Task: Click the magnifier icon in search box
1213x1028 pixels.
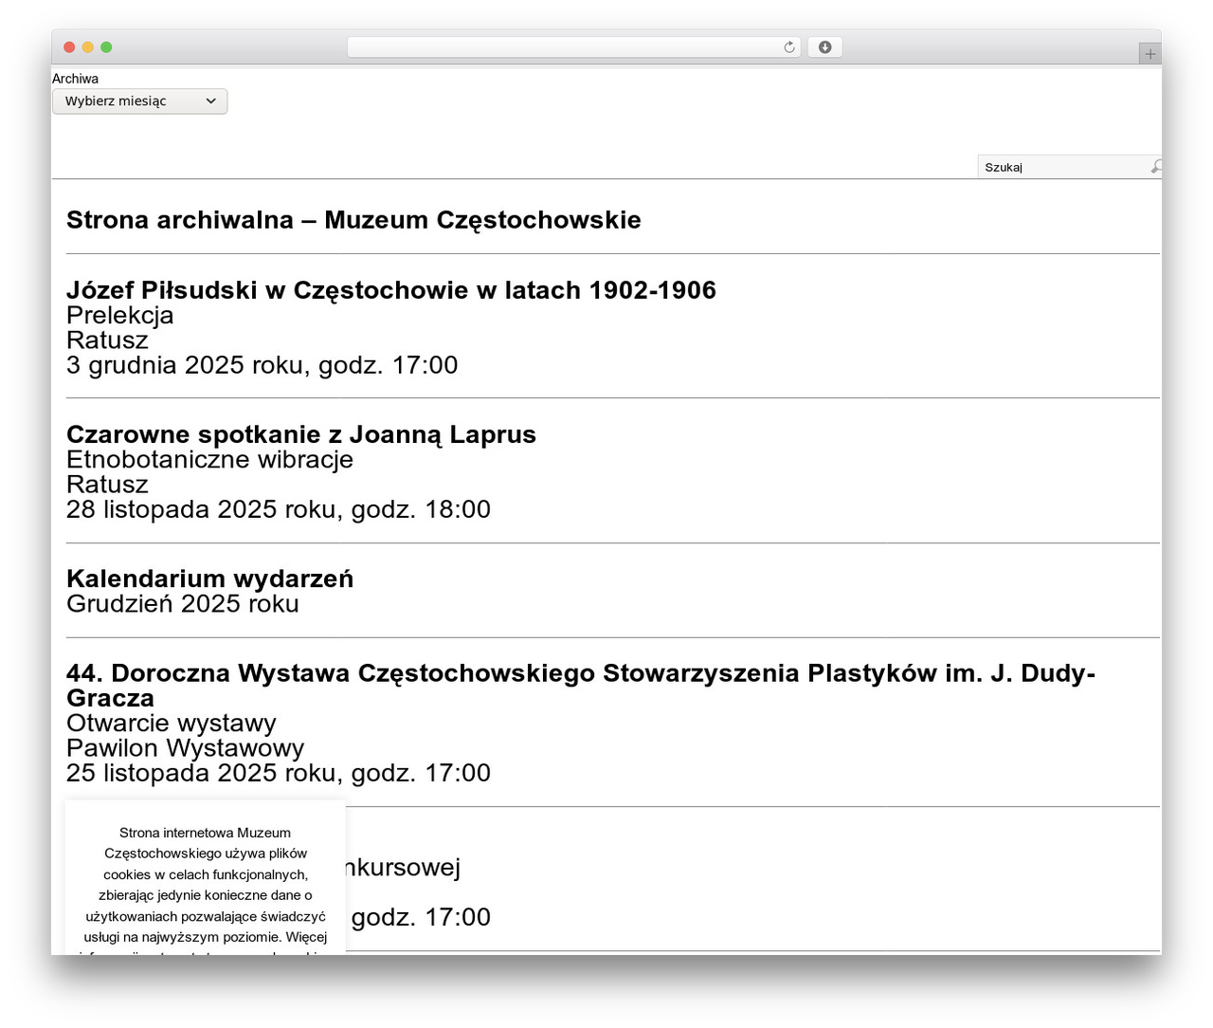Action: 1156,167
